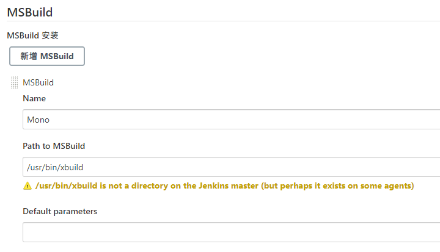
Task: Click the empty Default parameters field
Action: click(x=231, y=232)
